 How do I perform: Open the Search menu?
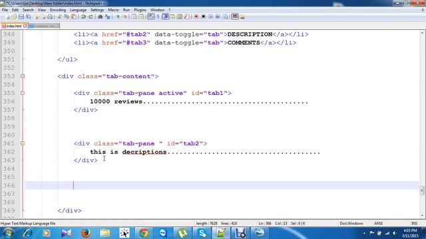[28, 10]
